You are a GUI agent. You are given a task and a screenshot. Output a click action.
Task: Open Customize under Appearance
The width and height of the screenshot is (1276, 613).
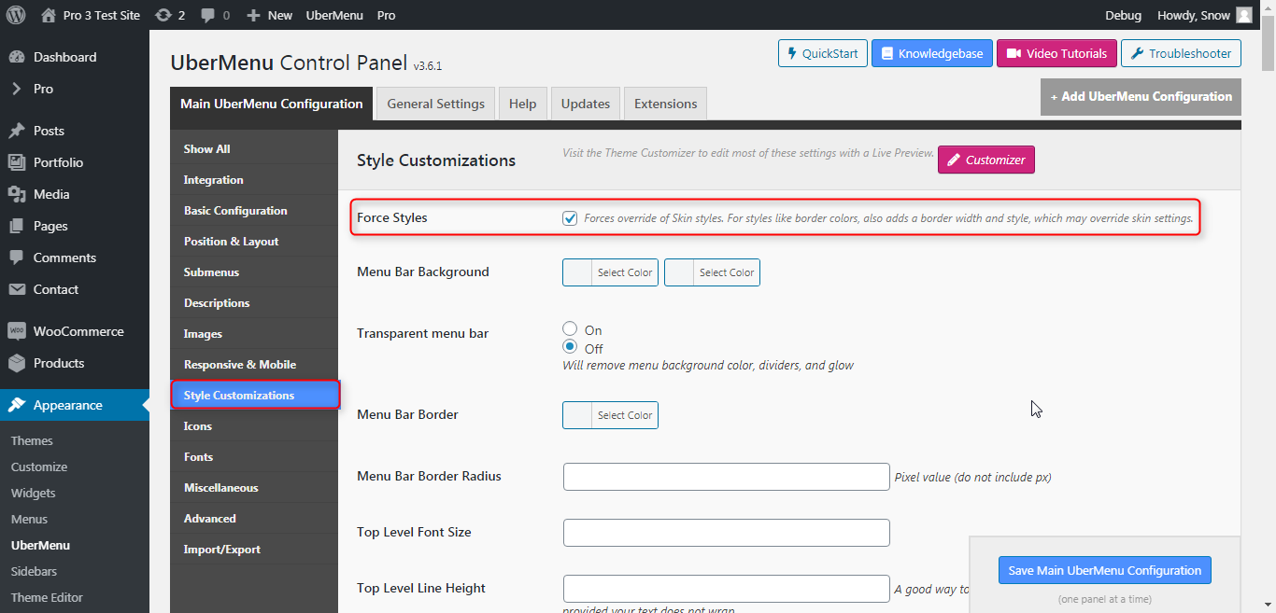point(39,467)
